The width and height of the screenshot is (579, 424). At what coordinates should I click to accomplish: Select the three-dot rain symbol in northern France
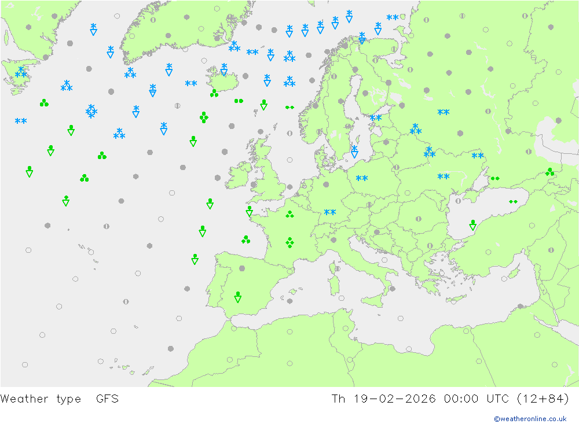[x=290, y=215]
